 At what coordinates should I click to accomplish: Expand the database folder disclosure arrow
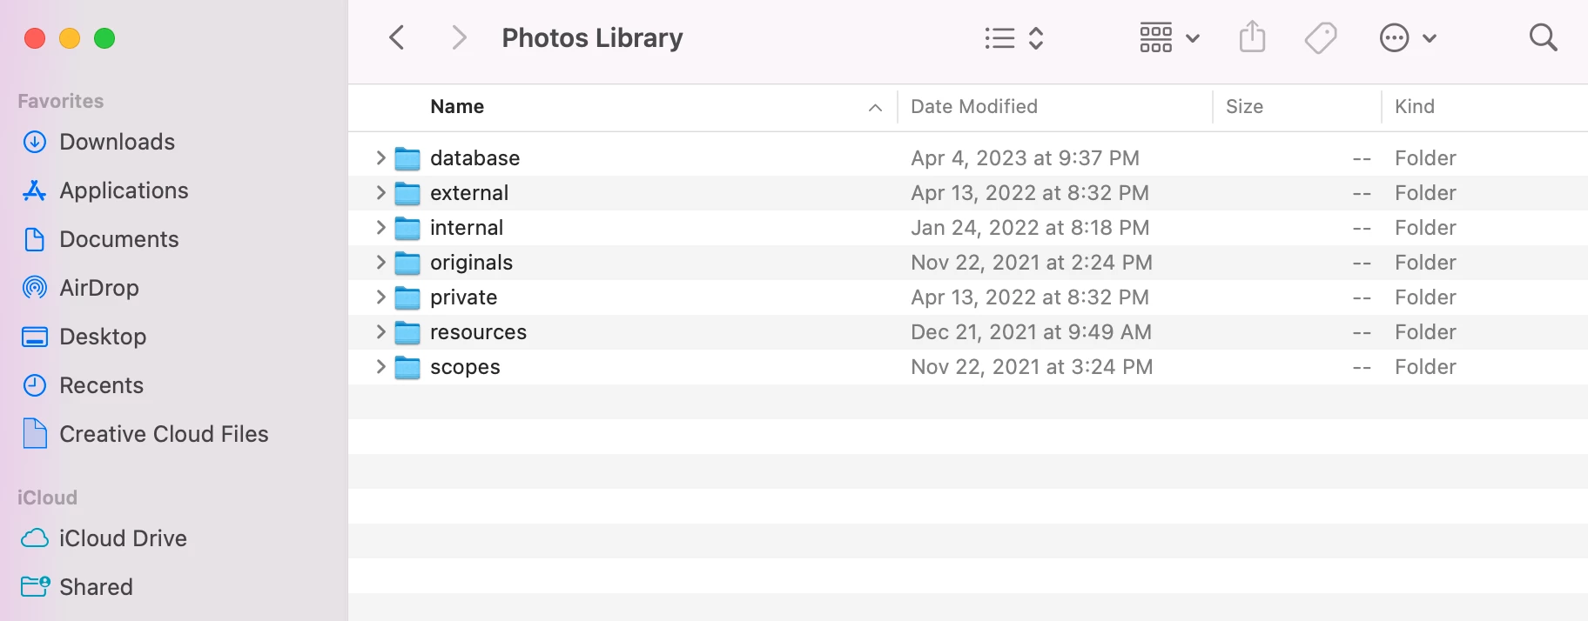click(x=380, y=157)
